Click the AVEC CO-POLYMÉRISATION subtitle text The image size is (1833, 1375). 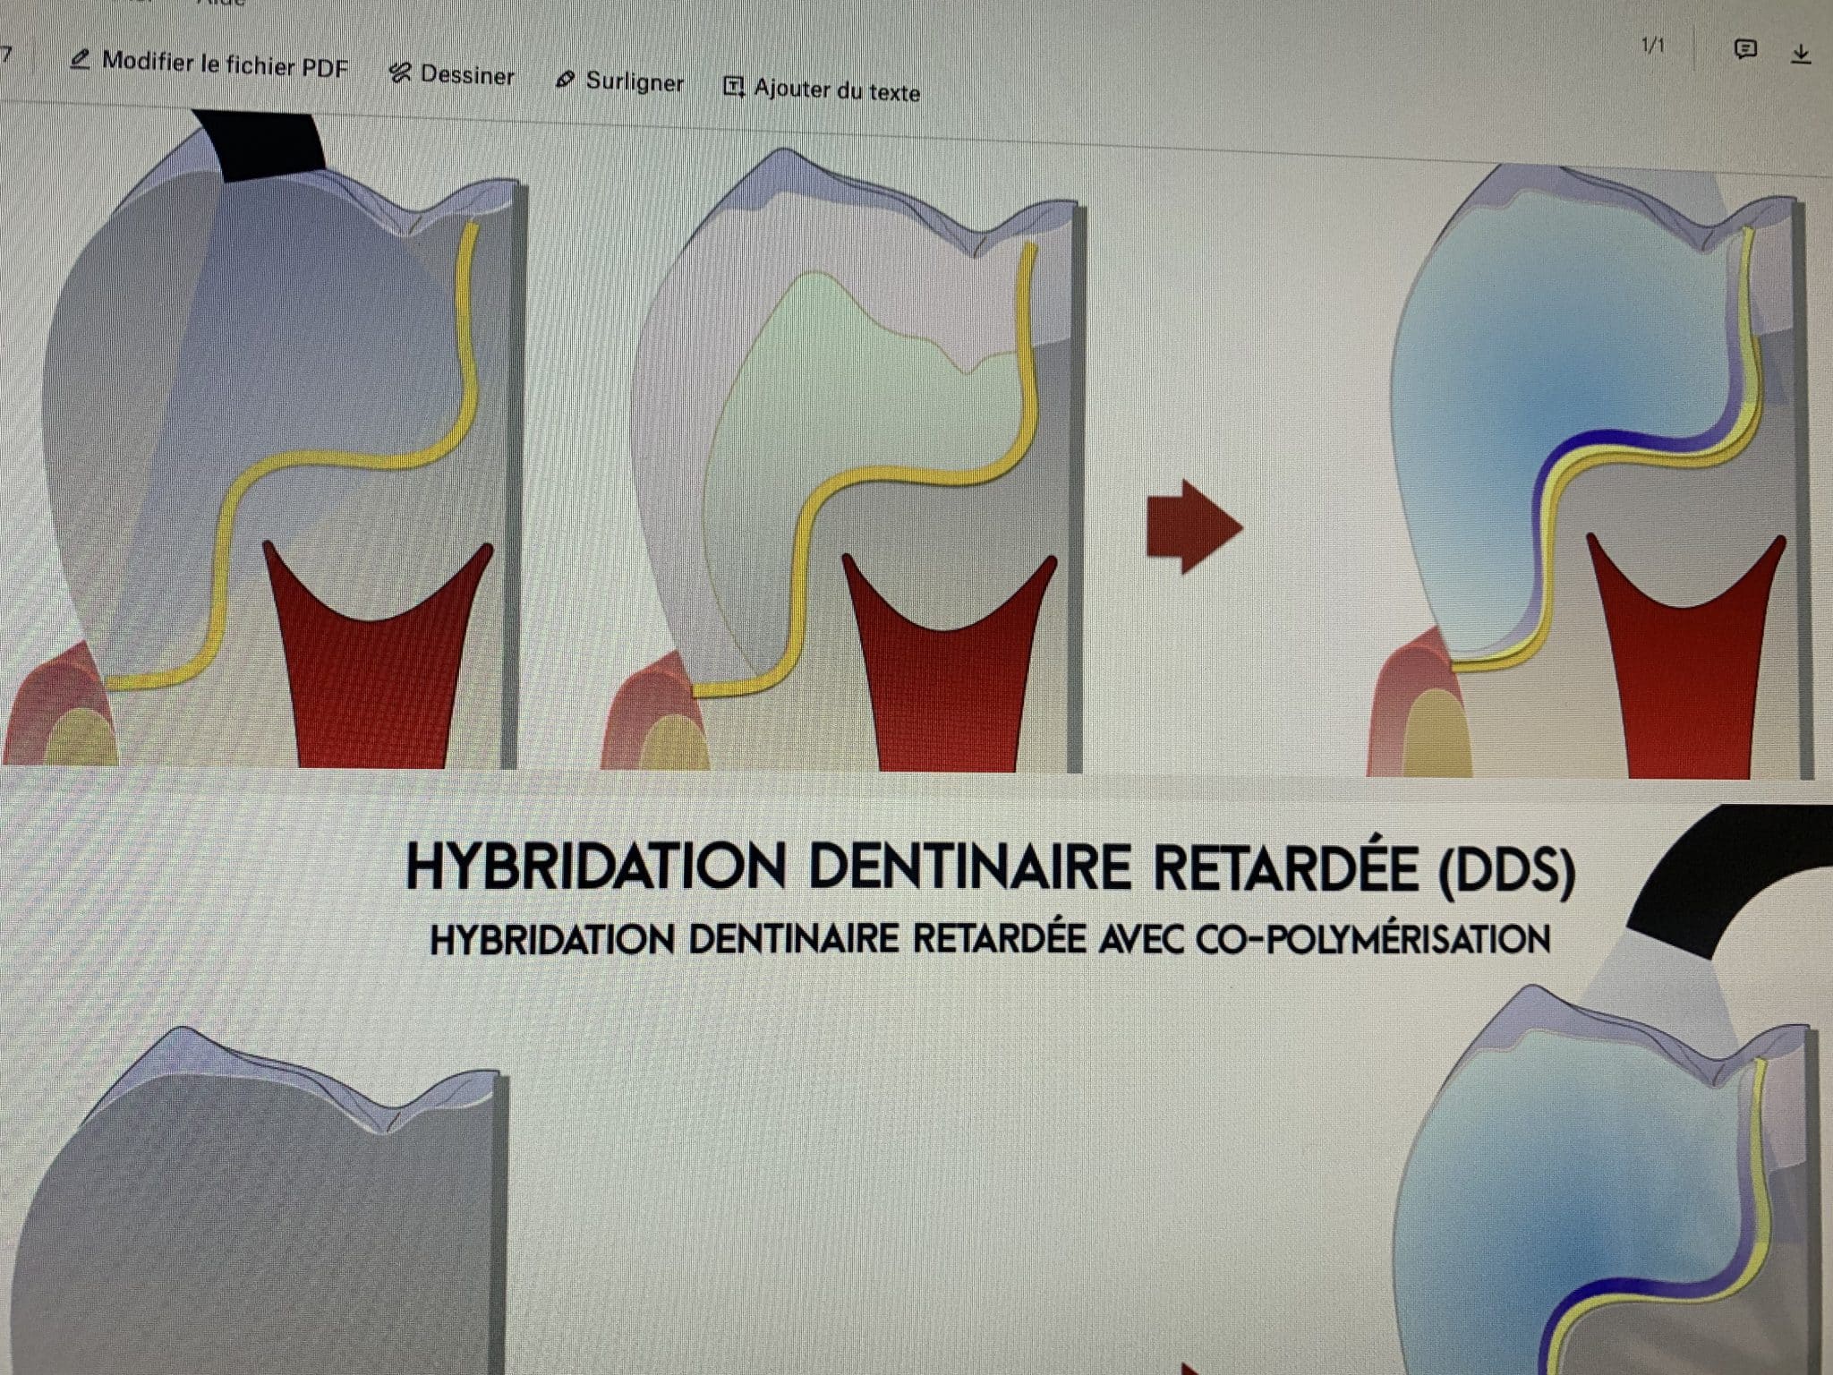(x=1325, y=940)
